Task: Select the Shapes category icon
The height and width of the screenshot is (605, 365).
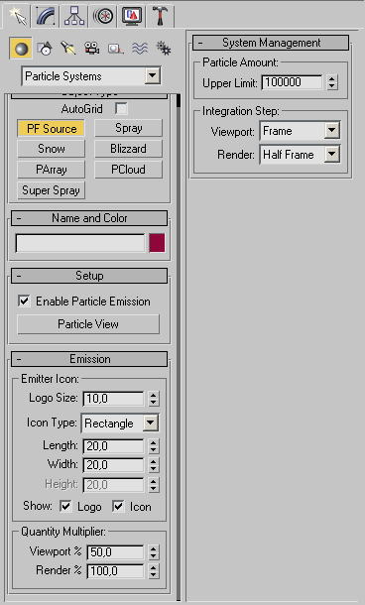Action: pos(45,49)
